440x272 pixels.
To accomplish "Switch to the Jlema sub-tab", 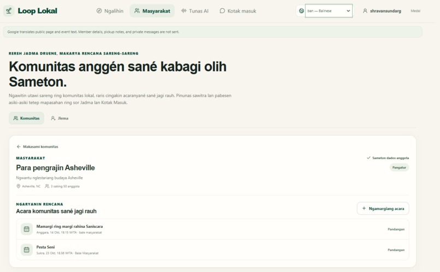I will point(60,118).
